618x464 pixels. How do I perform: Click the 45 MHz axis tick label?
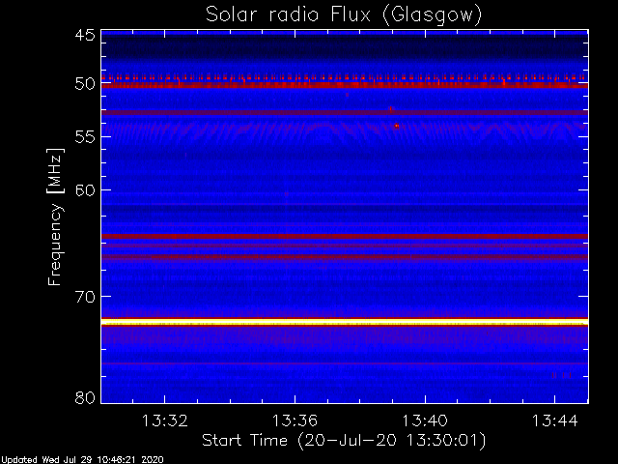85,35
